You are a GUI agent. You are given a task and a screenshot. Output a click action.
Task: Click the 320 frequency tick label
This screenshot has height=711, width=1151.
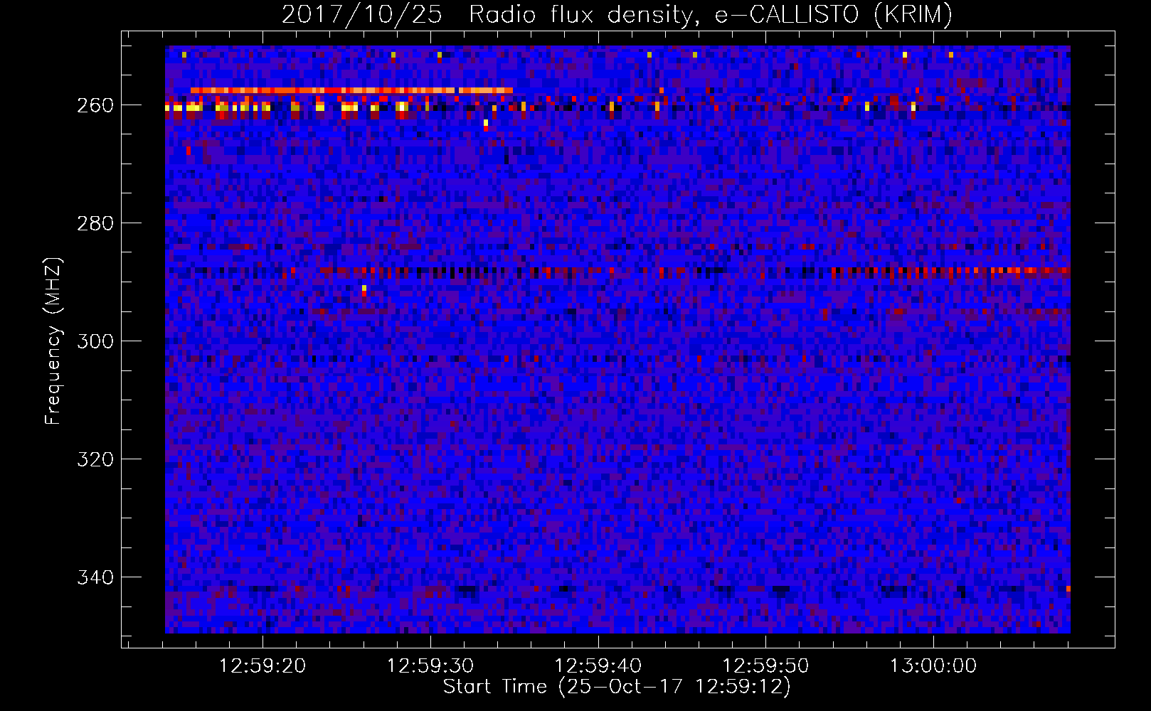[95, 459]
